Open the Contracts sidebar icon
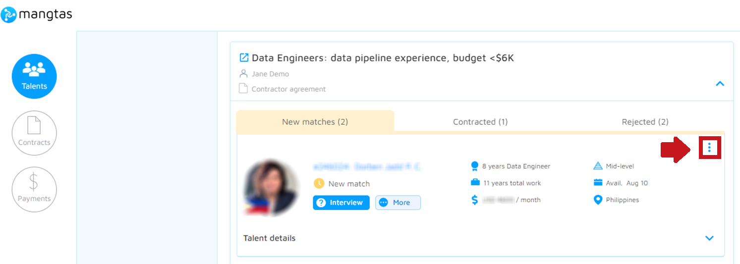This screenshot has width=740, height=264. pos(34,133)
